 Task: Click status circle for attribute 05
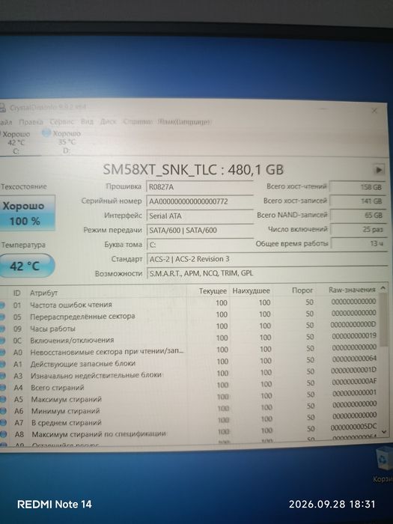click(x=2, y=317)
